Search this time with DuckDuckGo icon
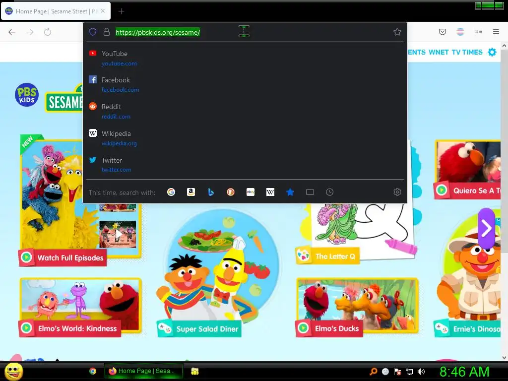This screenshot has width=508, height=381. coord(231,192)
